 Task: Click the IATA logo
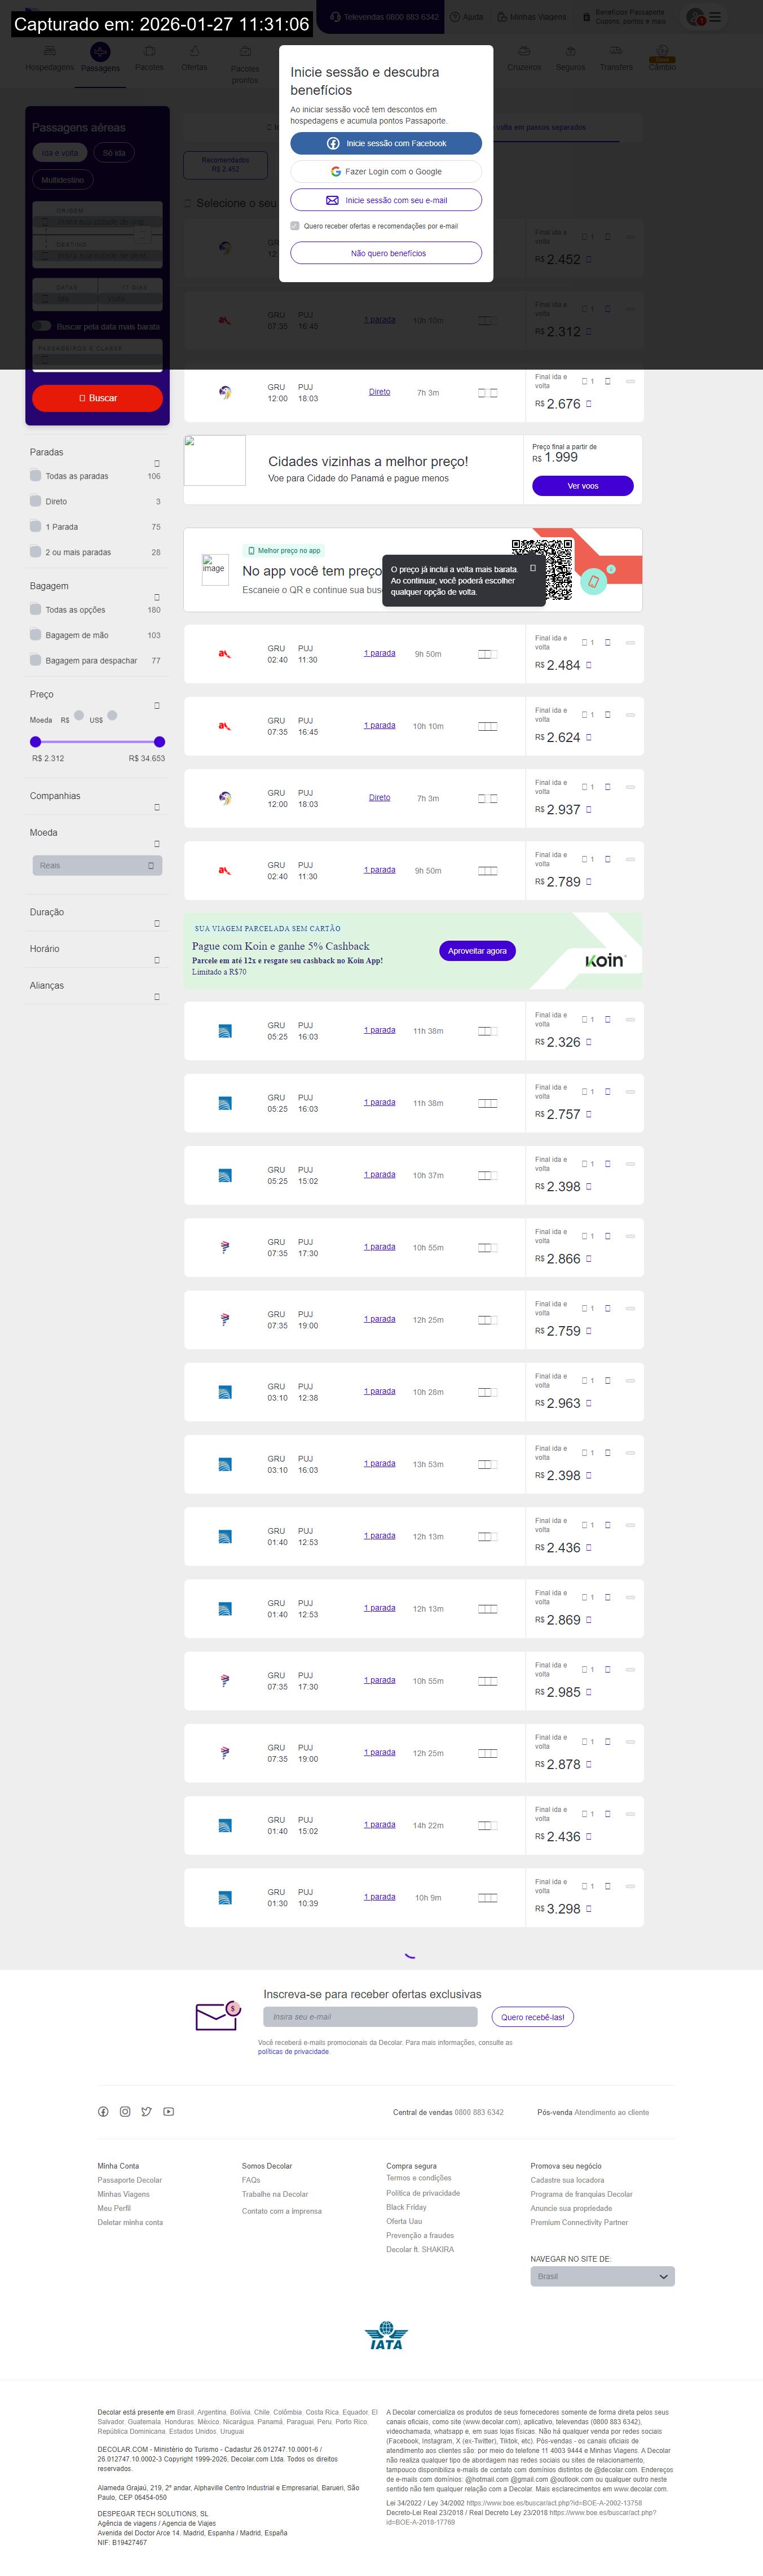pos(386,2336)
